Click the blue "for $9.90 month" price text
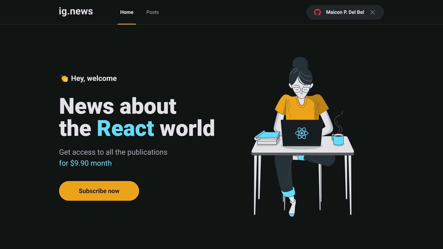Viewport: 443px width, 249px height. [85, 163]
